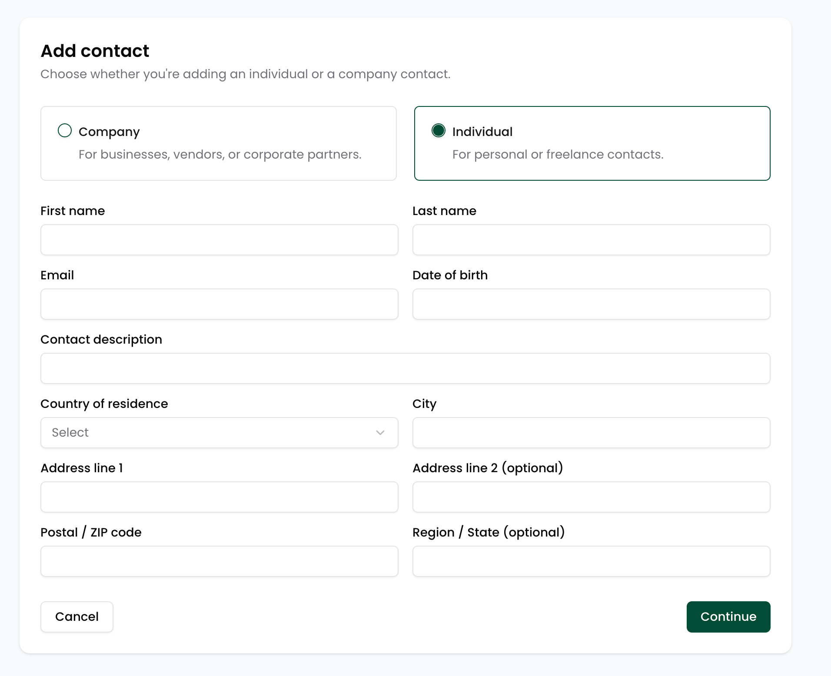This screenshot has height=676, width=831.
Task: Click the Contact description field
Action: pyautogui.click(x=405, y=368)
